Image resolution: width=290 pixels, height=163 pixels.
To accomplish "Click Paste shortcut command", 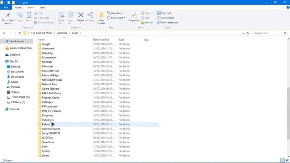I will [x=44, y=23].
